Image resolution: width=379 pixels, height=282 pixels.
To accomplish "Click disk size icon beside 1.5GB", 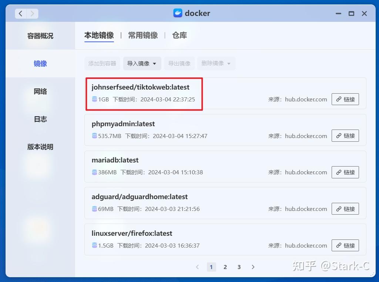I will pos(94,245).
